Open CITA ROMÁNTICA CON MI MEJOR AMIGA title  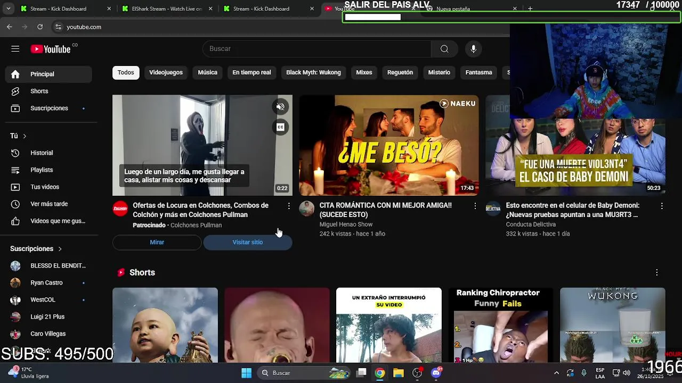pyautogui.click(x=386, y=210)
